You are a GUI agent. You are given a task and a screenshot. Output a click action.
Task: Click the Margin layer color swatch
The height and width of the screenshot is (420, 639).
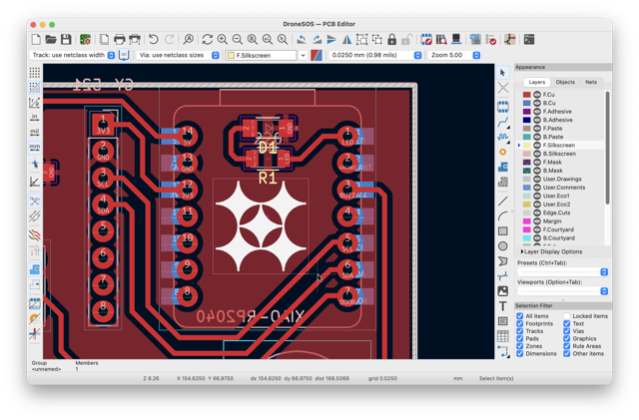[x=526, y=221]
